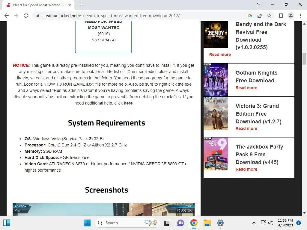This screenshot has height=230, width=307.
Task: Click Read more under Bendy
Action: (x=220, y=55)
